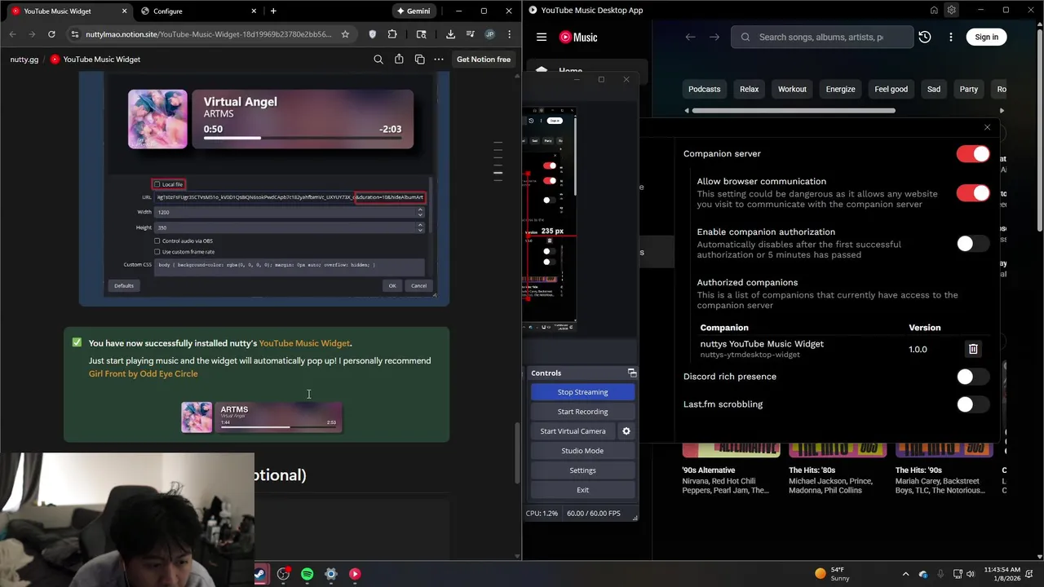Image resolution: width=1044 pixels, height=587 pixels.
Task: Select Feel good category chip
Action: (x=891, y=89)
